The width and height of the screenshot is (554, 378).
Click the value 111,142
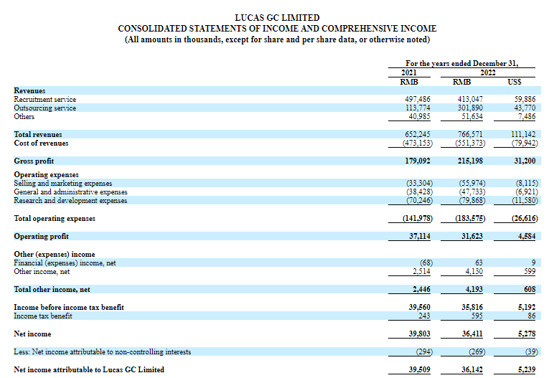point(523,135)
